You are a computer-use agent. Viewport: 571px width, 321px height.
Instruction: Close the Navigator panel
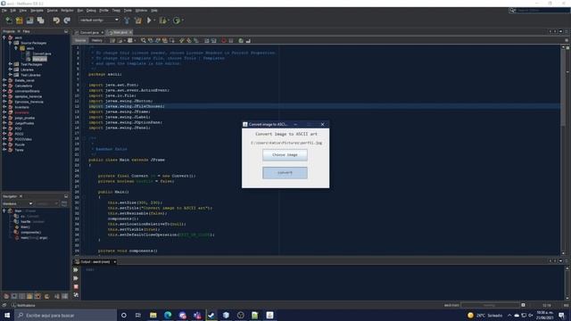[x=21, y=196]
